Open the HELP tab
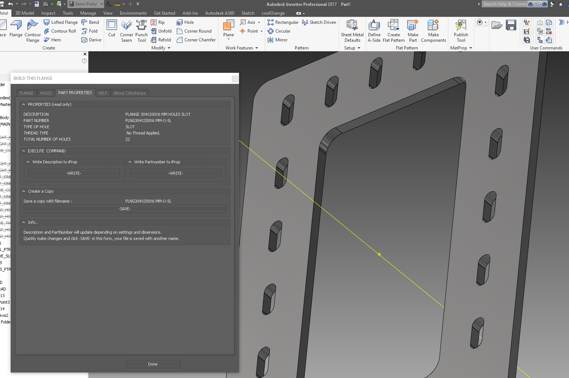 pos(103,93)
